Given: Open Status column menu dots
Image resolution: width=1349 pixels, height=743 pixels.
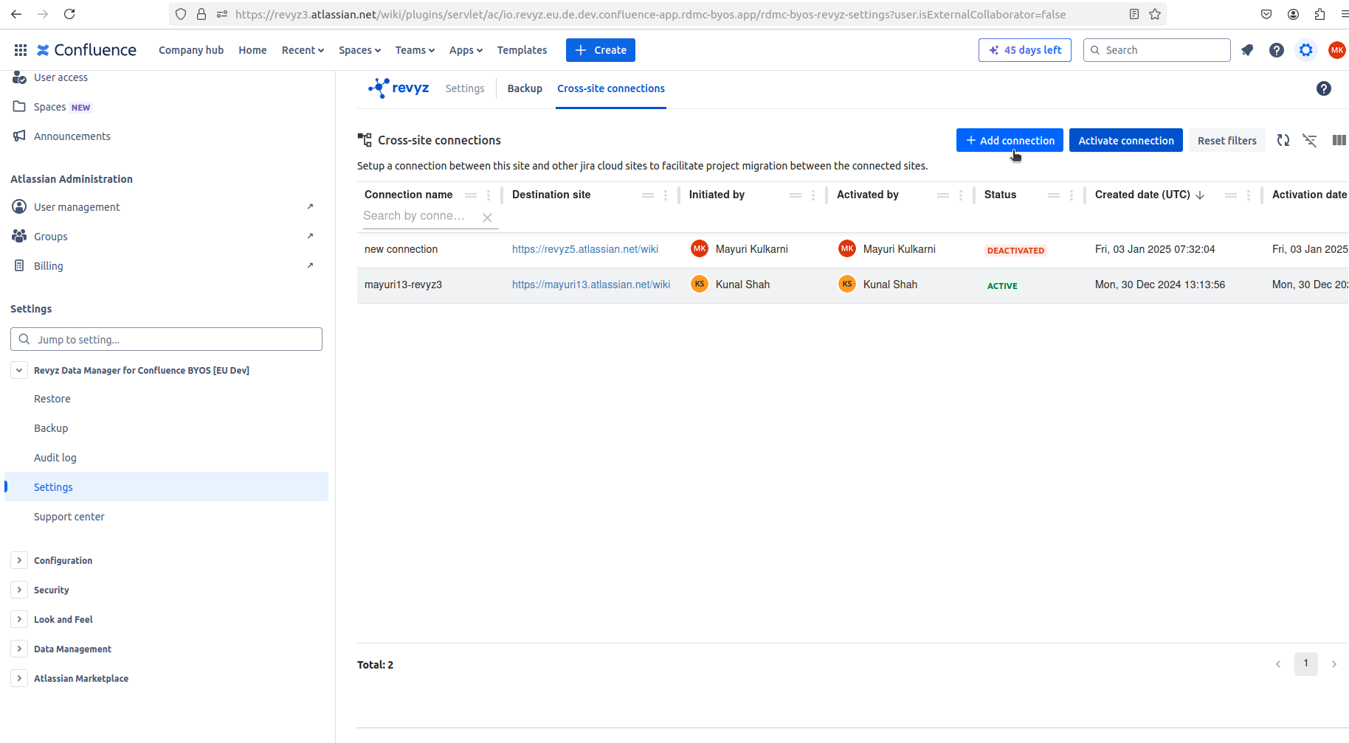Looking at the screenshot, I should [x=1072, y=195].
